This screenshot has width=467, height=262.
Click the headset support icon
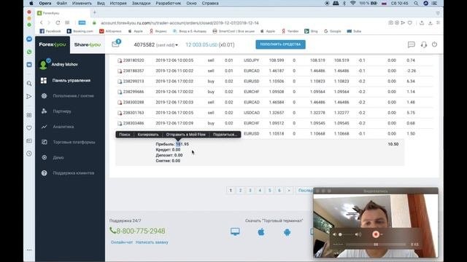click(x=423, y=44)
